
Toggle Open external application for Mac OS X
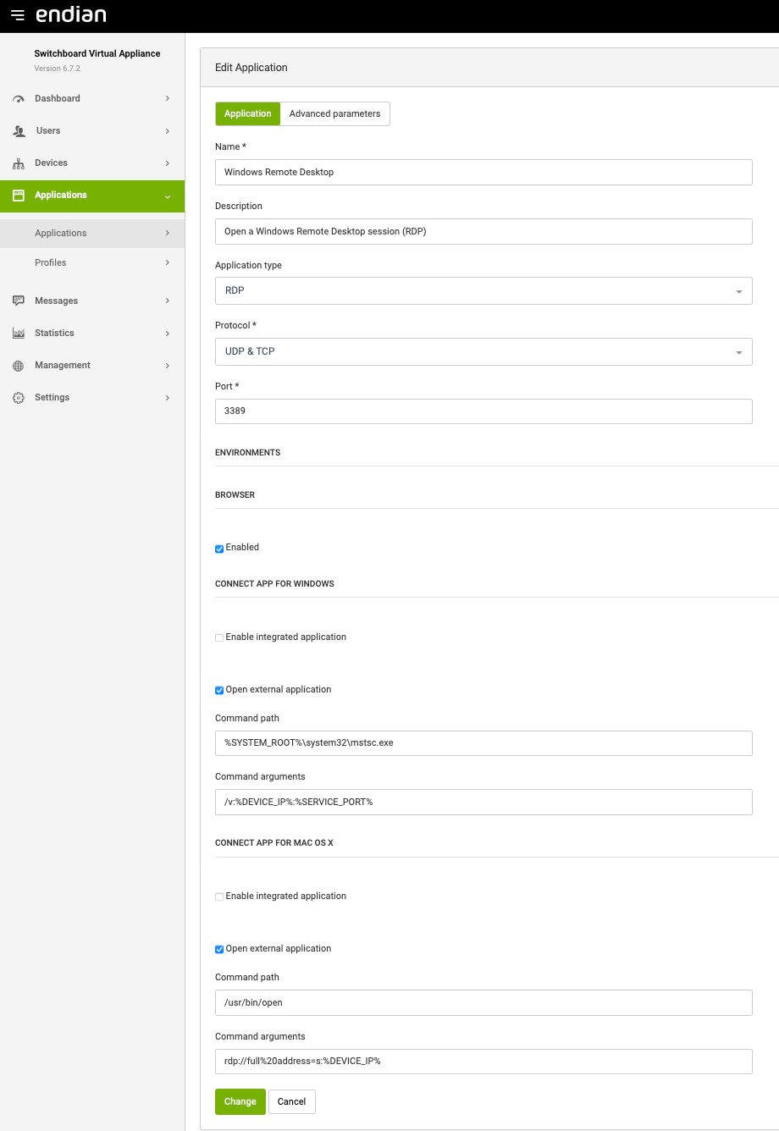[x=219, y=950]
